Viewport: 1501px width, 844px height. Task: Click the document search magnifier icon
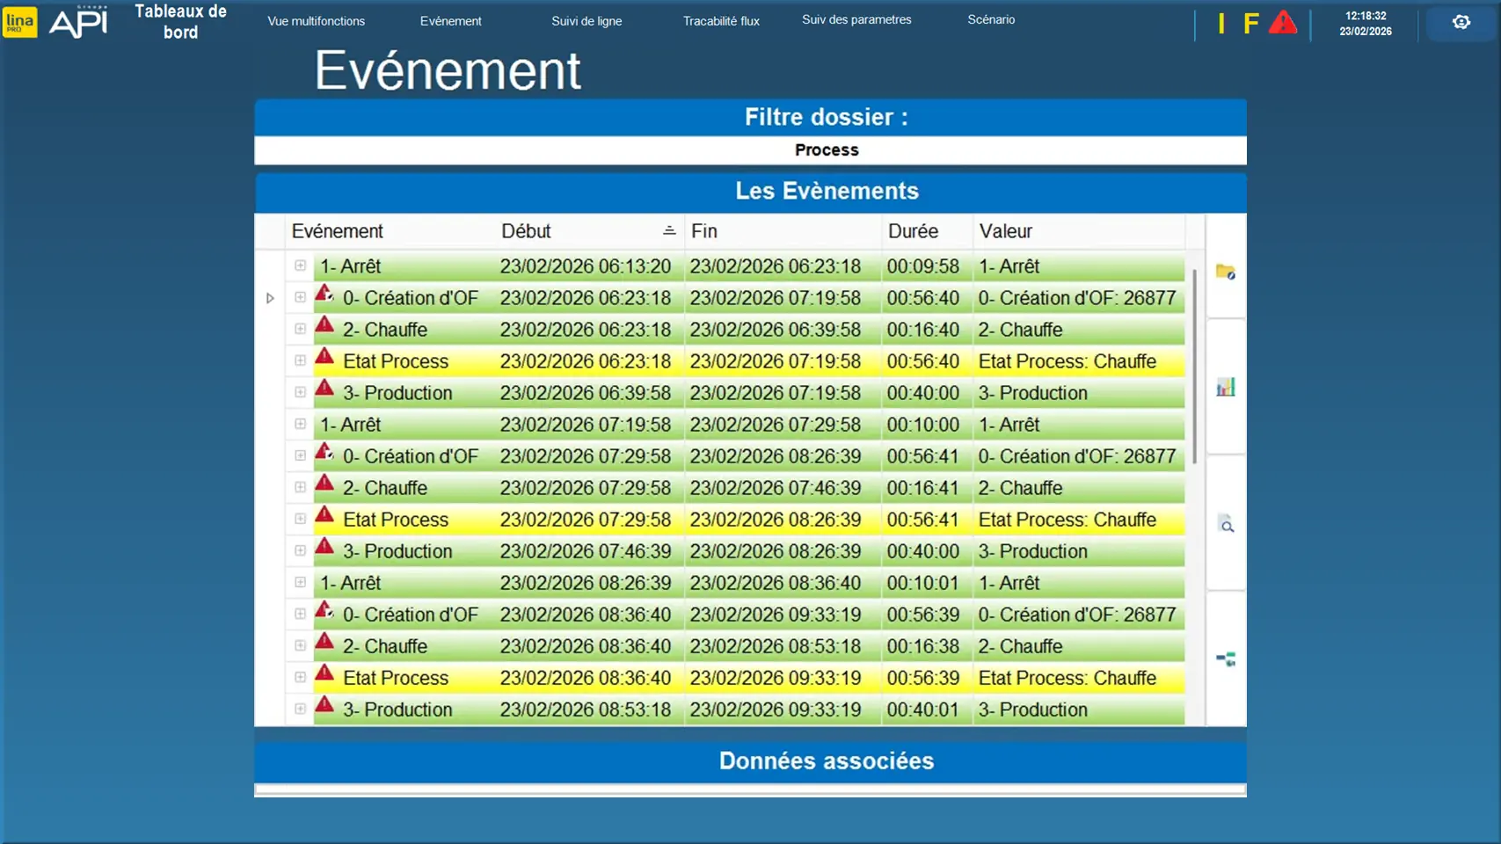1226,525
